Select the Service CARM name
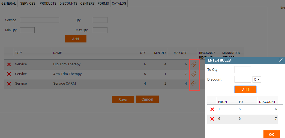This screenshot has height=138, width=285. pyautogui.click(x=65, y=84)
